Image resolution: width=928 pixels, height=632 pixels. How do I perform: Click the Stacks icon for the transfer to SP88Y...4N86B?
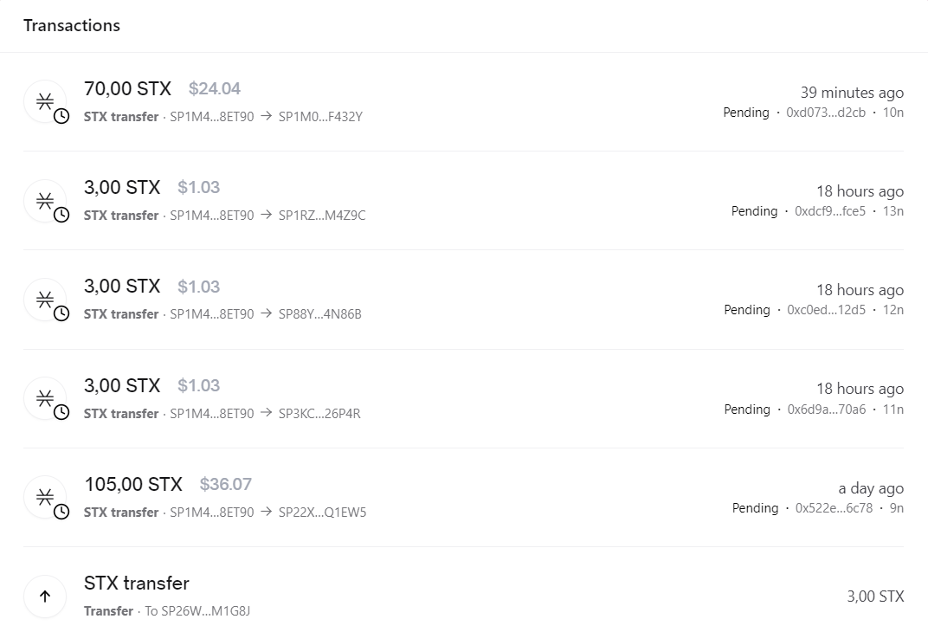[45, 299]
